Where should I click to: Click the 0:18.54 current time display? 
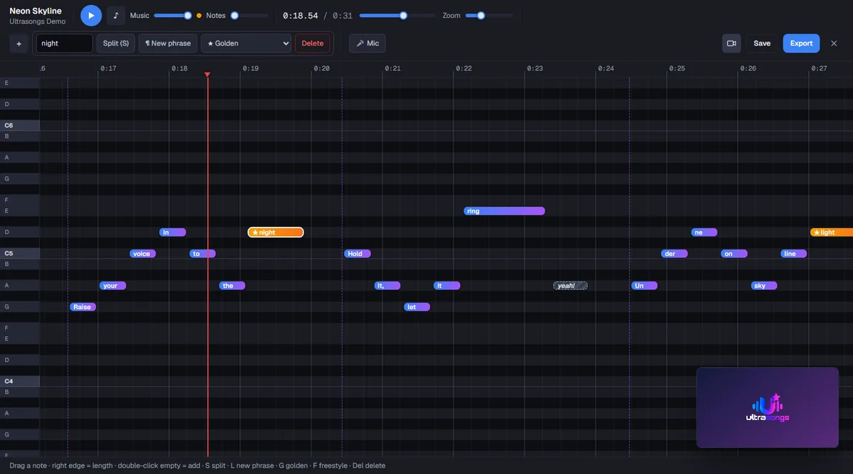pos(300,16)
